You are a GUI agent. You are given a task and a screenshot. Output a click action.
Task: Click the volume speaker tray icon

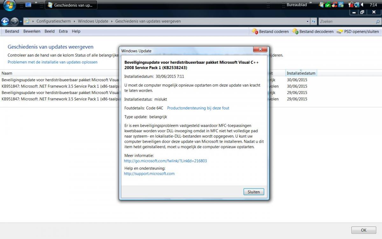362,5
